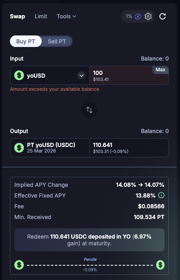180x280 pixels.
Task: Select the Limit tab
Action: click(x=41, y=16)
